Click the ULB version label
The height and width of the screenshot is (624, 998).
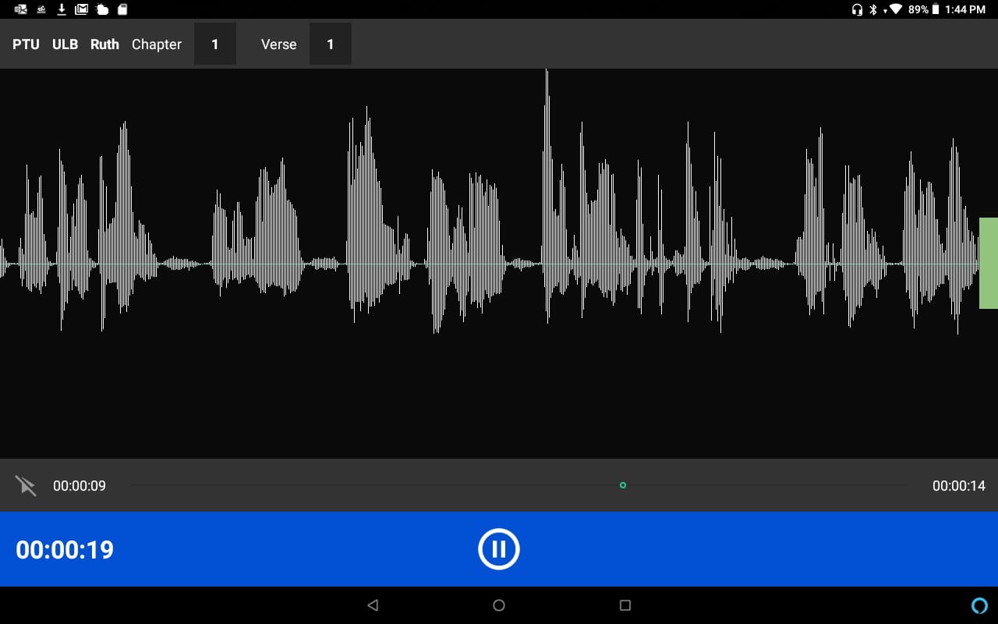point(65,44)
